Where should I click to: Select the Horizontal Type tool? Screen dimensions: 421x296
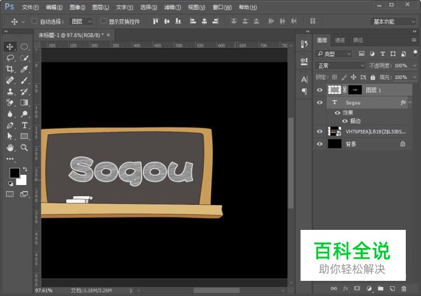(24, 125)
